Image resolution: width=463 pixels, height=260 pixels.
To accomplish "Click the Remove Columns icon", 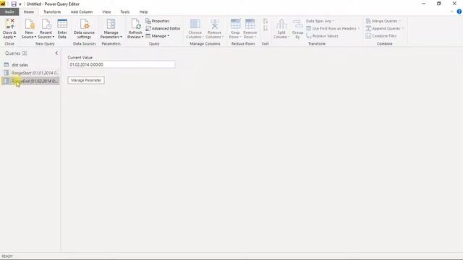I will pyautogui.click(x=214, y=24).
